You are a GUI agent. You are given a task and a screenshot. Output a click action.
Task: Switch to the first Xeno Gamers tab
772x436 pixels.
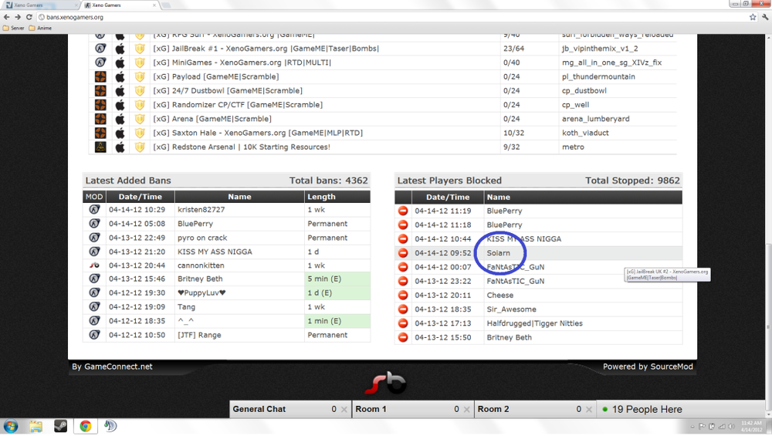tap(40, 5)
